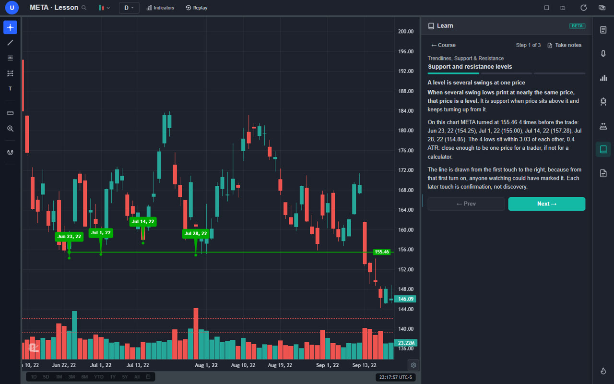Set range to 1M
This screenshot has height=384, width=614.
tap(59, 377)
